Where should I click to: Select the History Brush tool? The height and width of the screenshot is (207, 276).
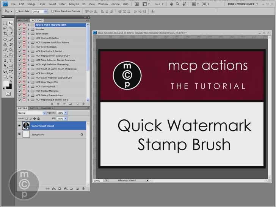(x=11, y=45)
